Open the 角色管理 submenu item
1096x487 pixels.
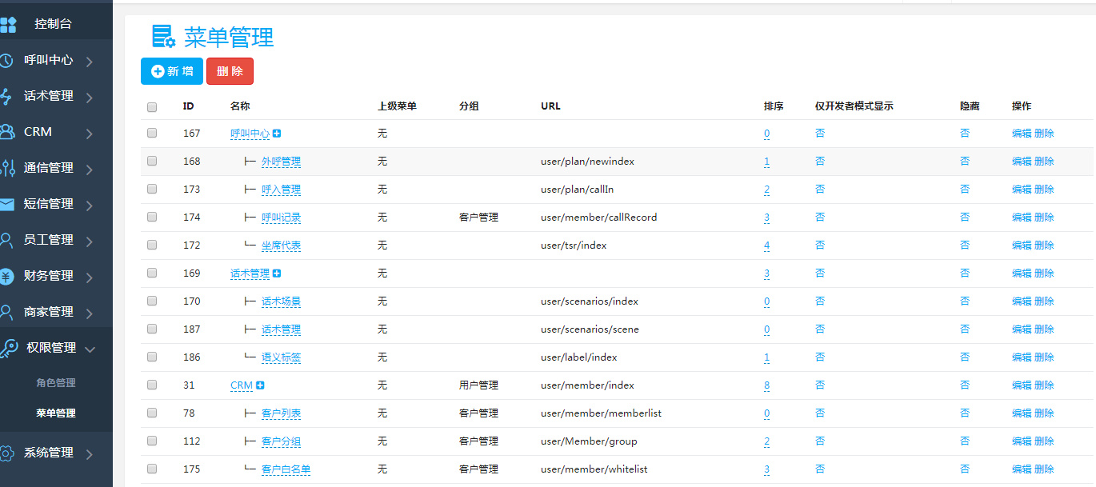pyautogui.click(x=56, y=383)
